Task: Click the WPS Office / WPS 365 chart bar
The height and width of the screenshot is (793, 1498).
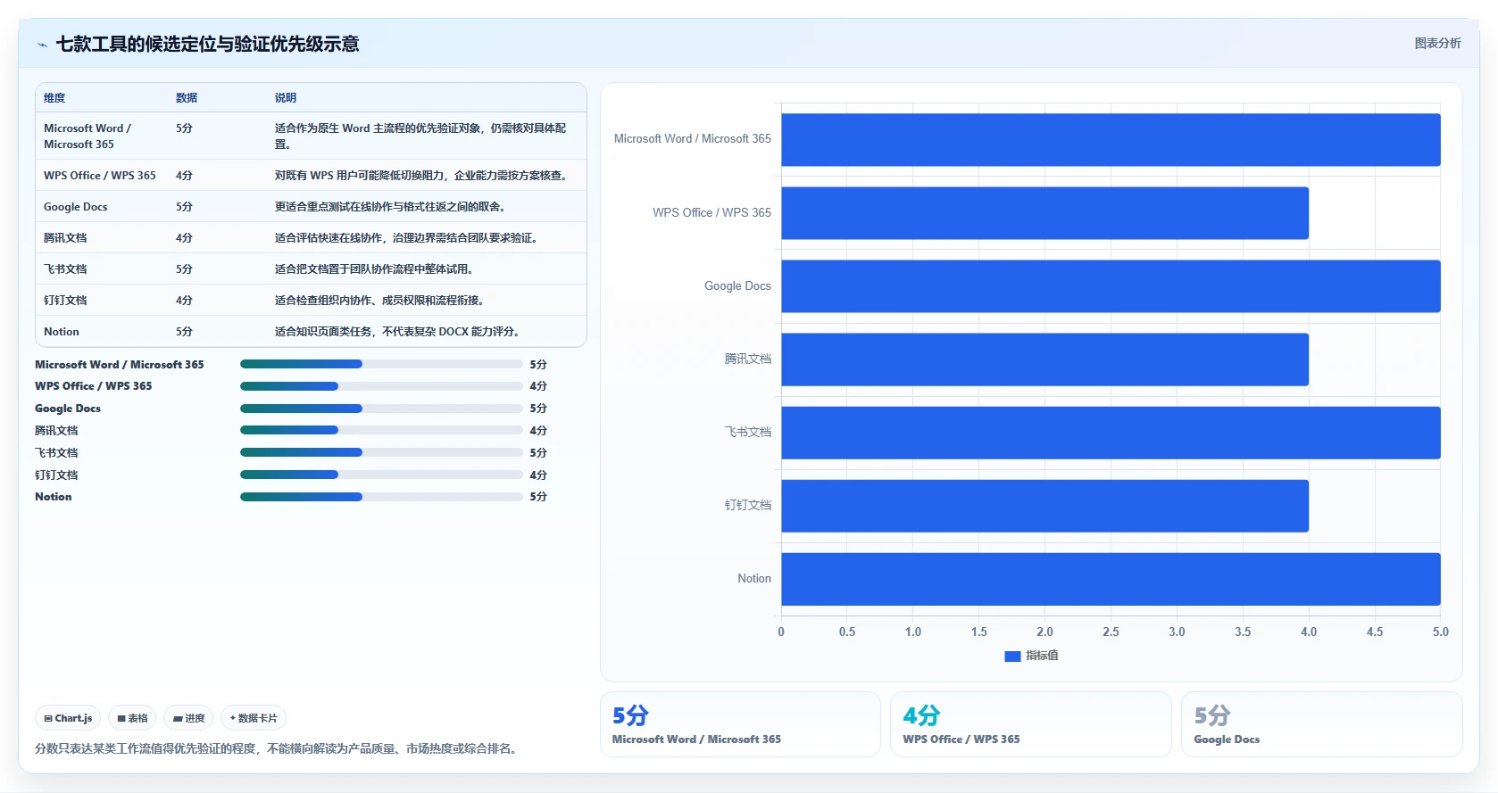Action: click(1044, 213)
